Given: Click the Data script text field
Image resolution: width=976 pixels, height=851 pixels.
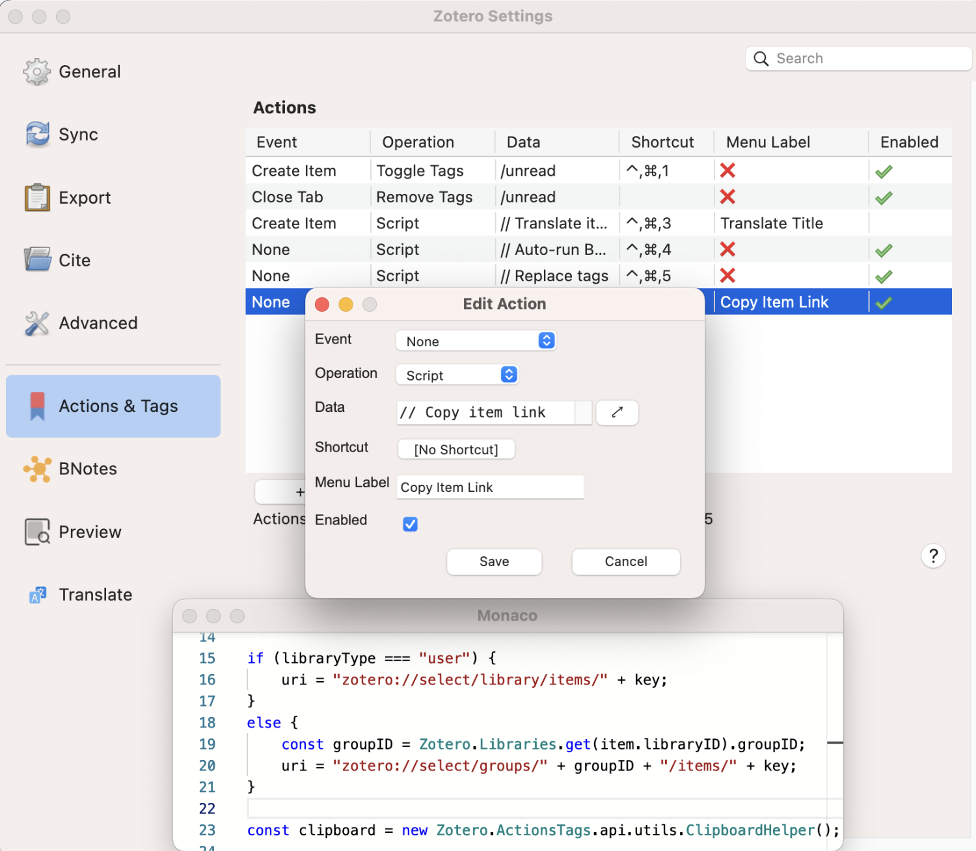Looking at the screenshot, I should point(485,412).
